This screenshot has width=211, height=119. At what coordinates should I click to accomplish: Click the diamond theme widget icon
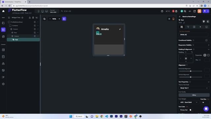(204, 21)
